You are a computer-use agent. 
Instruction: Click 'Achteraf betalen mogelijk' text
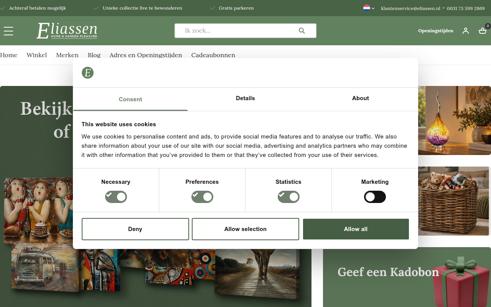pos(38,8)
